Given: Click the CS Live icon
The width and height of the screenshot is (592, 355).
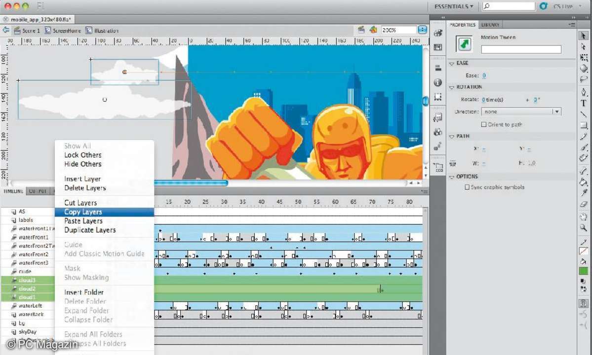Looking at the screenshot, I should pos(544,6).
